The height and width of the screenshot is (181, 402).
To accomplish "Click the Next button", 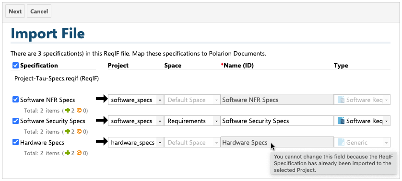I will click(x=15, y=11).
